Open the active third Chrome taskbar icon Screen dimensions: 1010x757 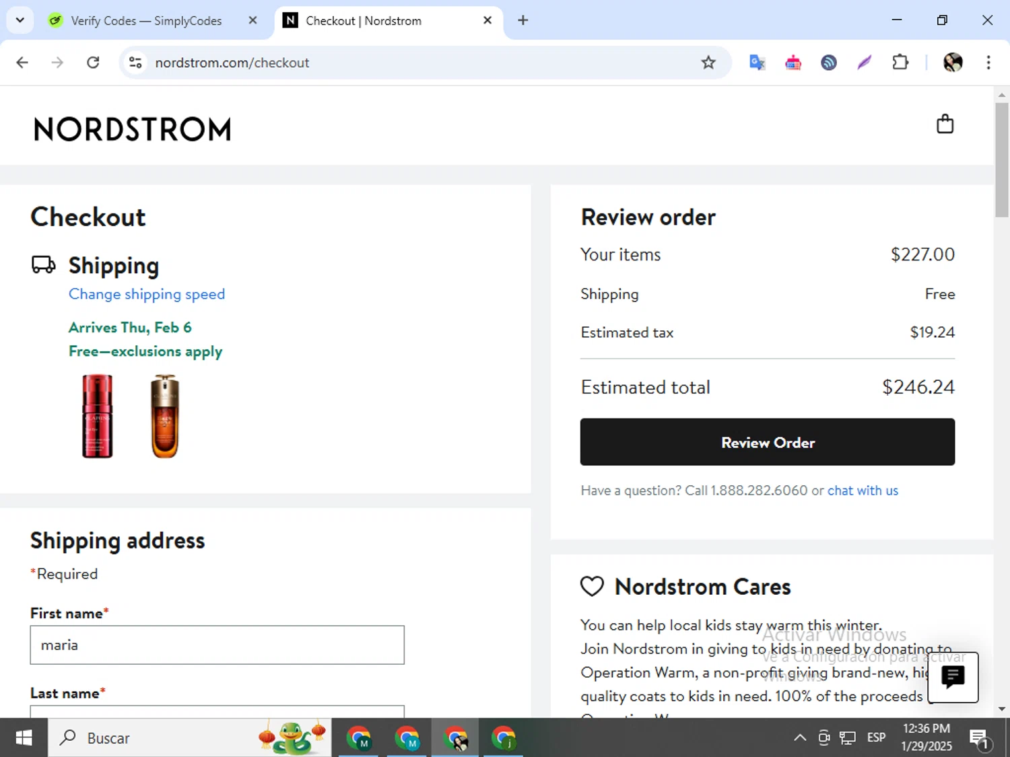tap(456, 737)
